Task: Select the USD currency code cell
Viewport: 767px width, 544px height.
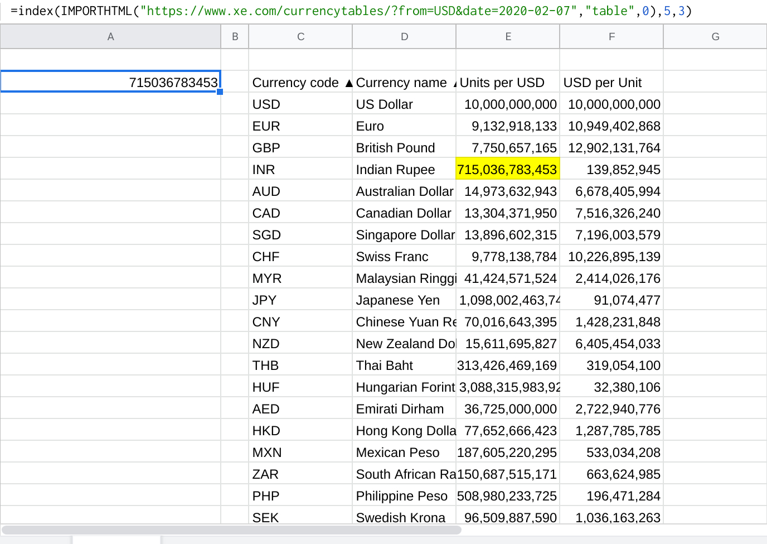Action: pos(300,103)
